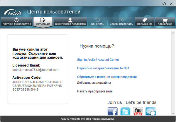Select the Модернизировать tab

121,22
